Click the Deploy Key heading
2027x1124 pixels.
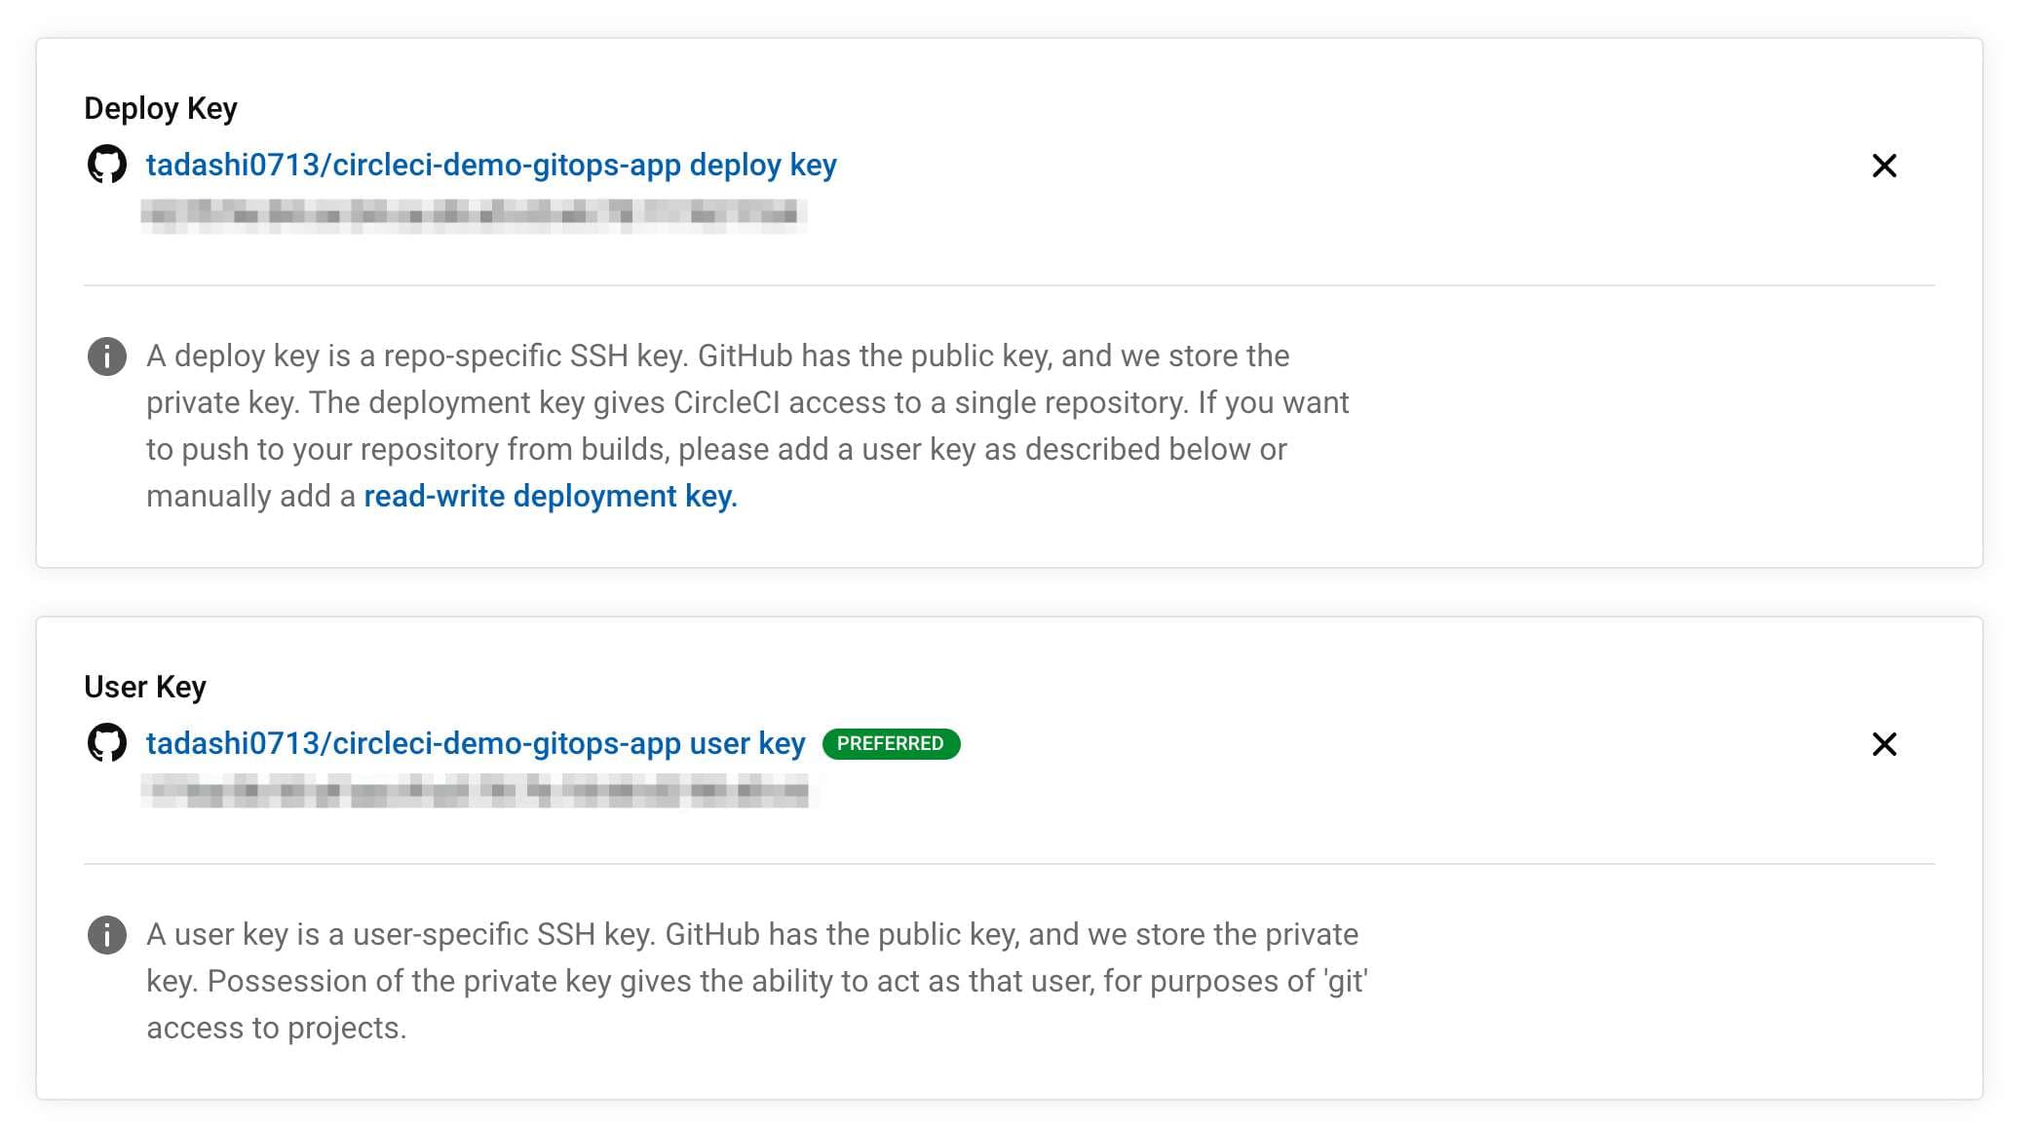point(161,108)
